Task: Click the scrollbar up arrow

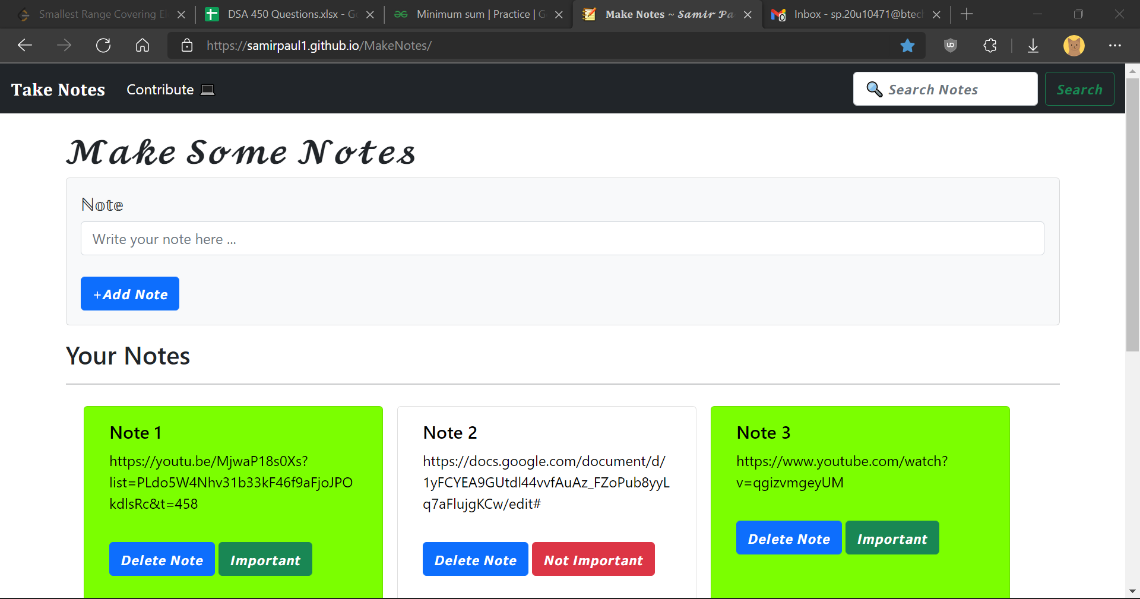Action: [1133, 71]
